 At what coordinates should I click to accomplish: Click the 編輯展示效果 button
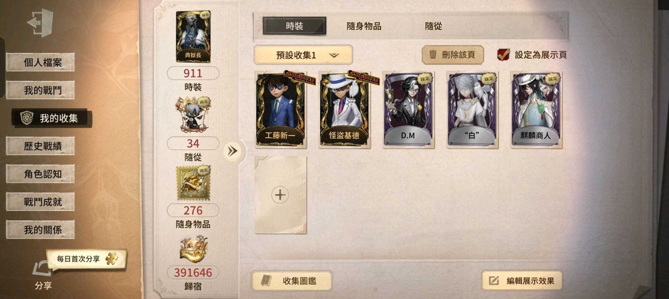point(522,280)
